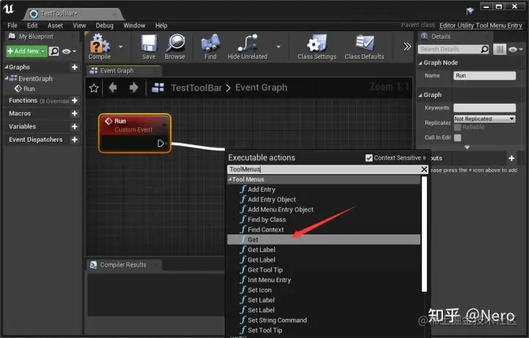Edit the Name field showing Run
This screenshot has width=529, height=338.
point(484,76)
